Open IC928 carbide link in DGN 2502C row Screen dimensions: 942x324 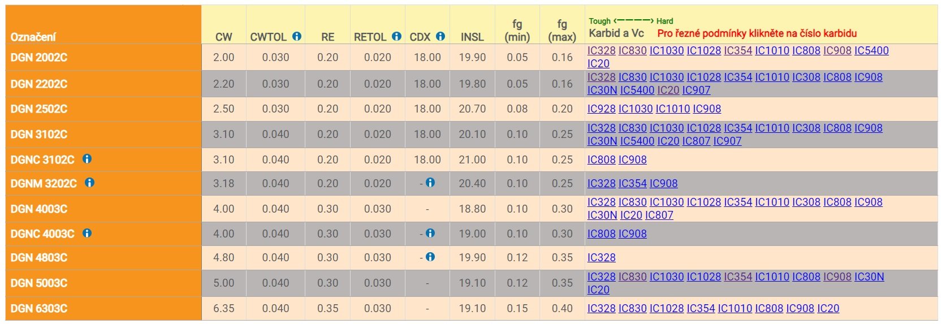coord(601,109)
